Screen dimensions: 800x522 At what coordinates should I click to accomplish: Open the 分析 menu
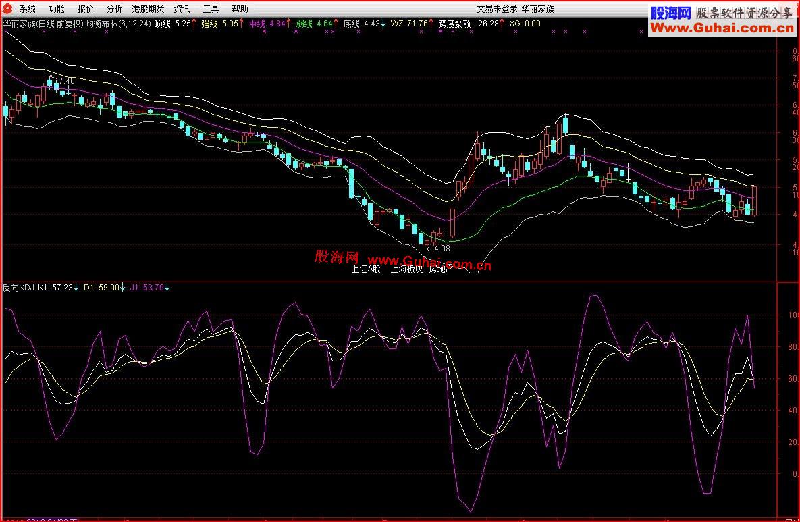[x=115, y=9]
